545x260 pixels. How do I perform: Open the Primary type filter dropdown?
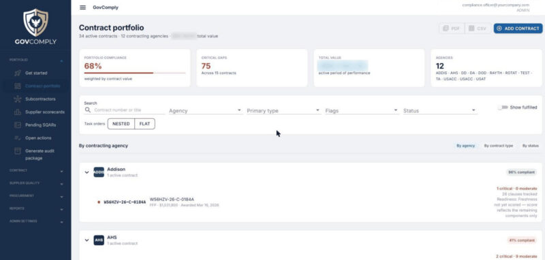(x=283, y=111)
